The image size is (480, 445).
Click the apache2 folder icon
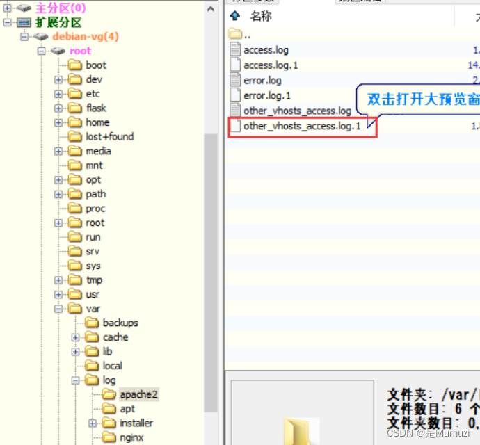point(109,394)
